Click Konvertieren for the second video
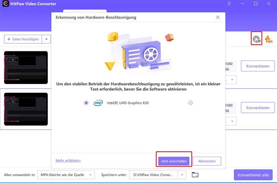This screenshot has height=183, width=277. click(258, 108)
